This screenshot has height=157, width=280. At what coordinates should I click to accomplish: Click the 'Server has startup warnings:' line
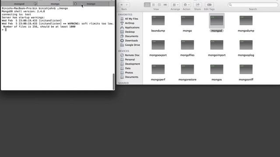click(x=23, y=17)
